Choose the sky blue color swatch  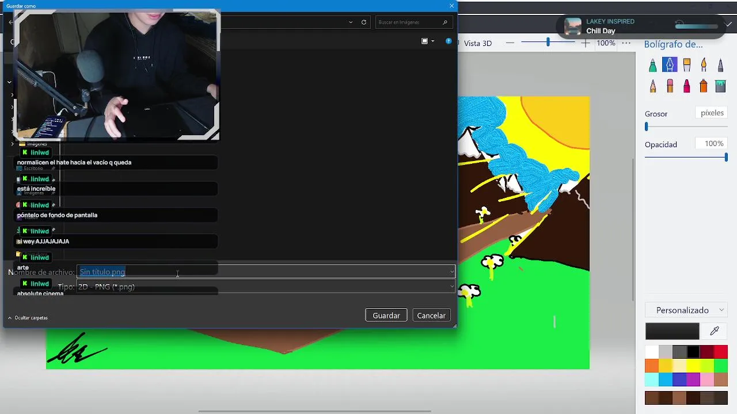(x=666, y=379)
